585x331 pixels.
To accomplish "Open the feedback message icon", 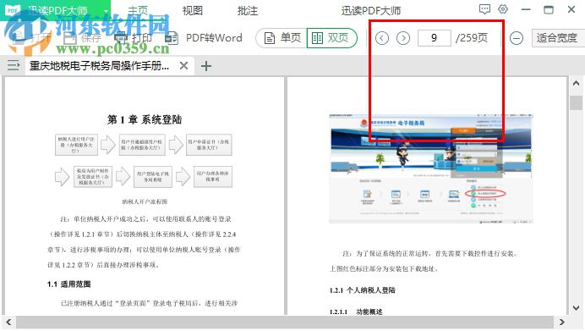I will pyautogui.click(x=484, y=9).
